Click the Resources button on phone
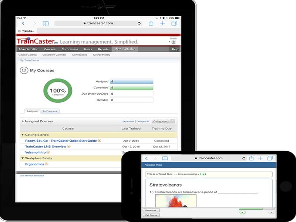Viewport: 296px width, 222px height. [151, 210]
